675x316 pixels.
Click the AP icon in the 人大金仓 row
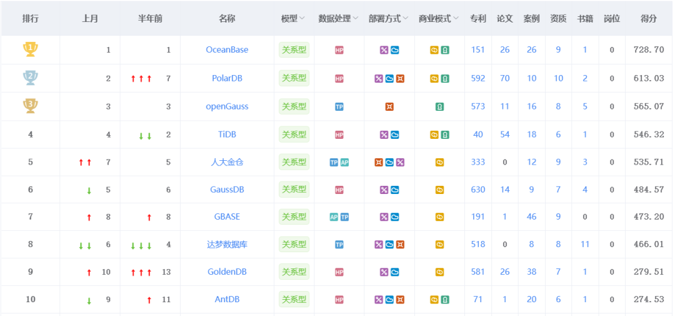pos(344,162)
